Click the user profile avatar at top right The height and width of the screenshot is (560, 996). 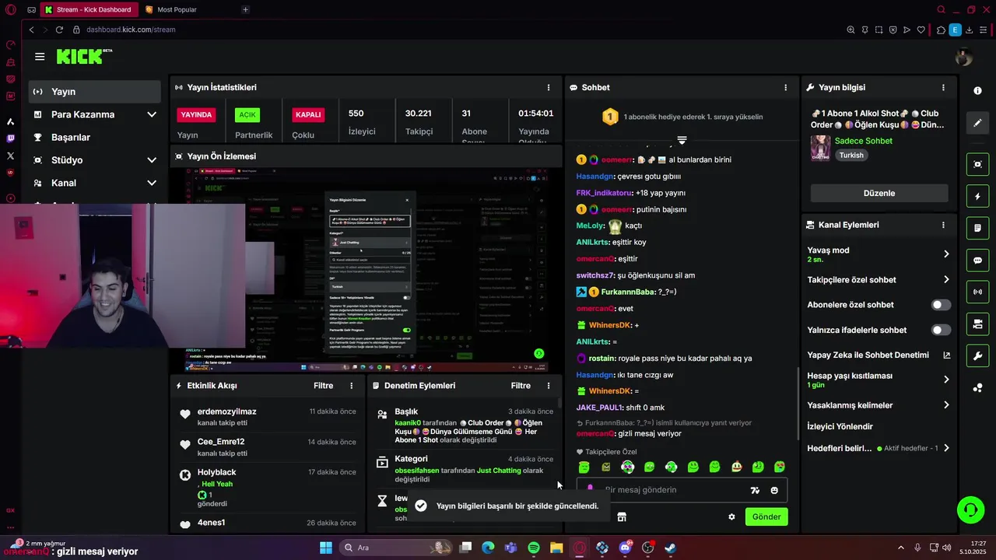(x=963, y=57)
